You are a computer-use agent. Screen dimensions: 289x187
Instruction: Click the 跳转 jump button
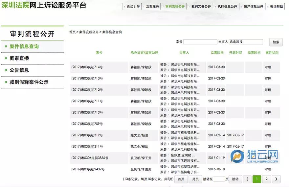click(x=235, y=179)
